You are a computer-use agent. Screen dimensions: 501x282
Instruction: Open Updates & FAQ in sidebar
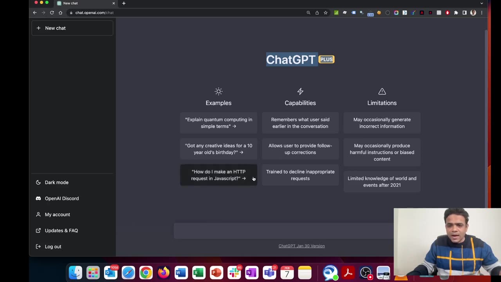click(x=72, y=231)
